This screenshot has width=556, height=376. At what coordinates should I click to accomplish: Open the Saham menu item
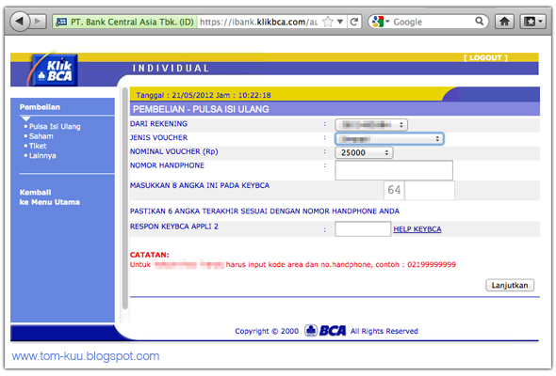point(41,136)
